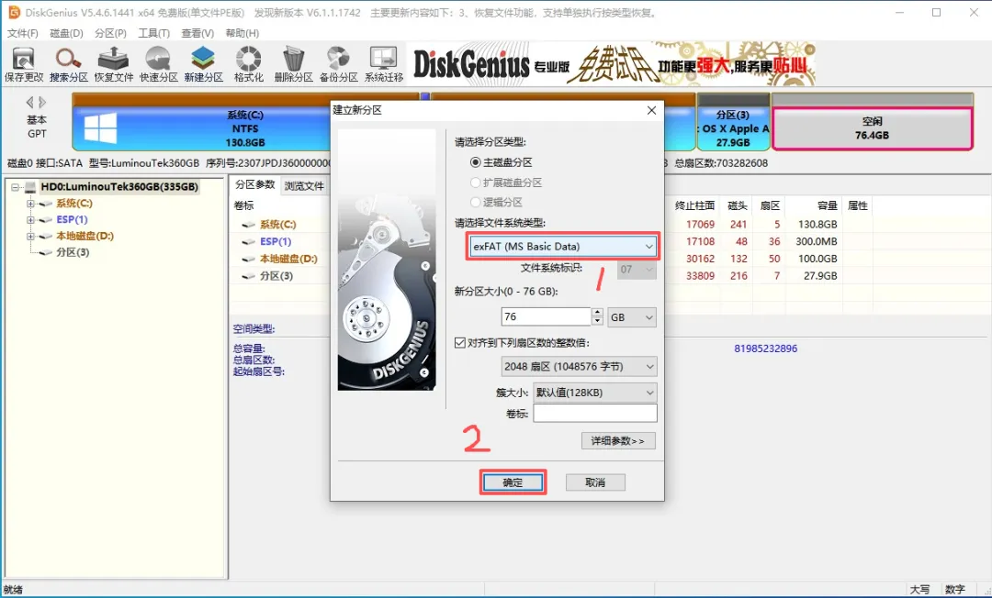Image resolution: width=992 pixels, height=598 pixels.
Task: Open the 查看(V) menu
Action: coord(197,33)
